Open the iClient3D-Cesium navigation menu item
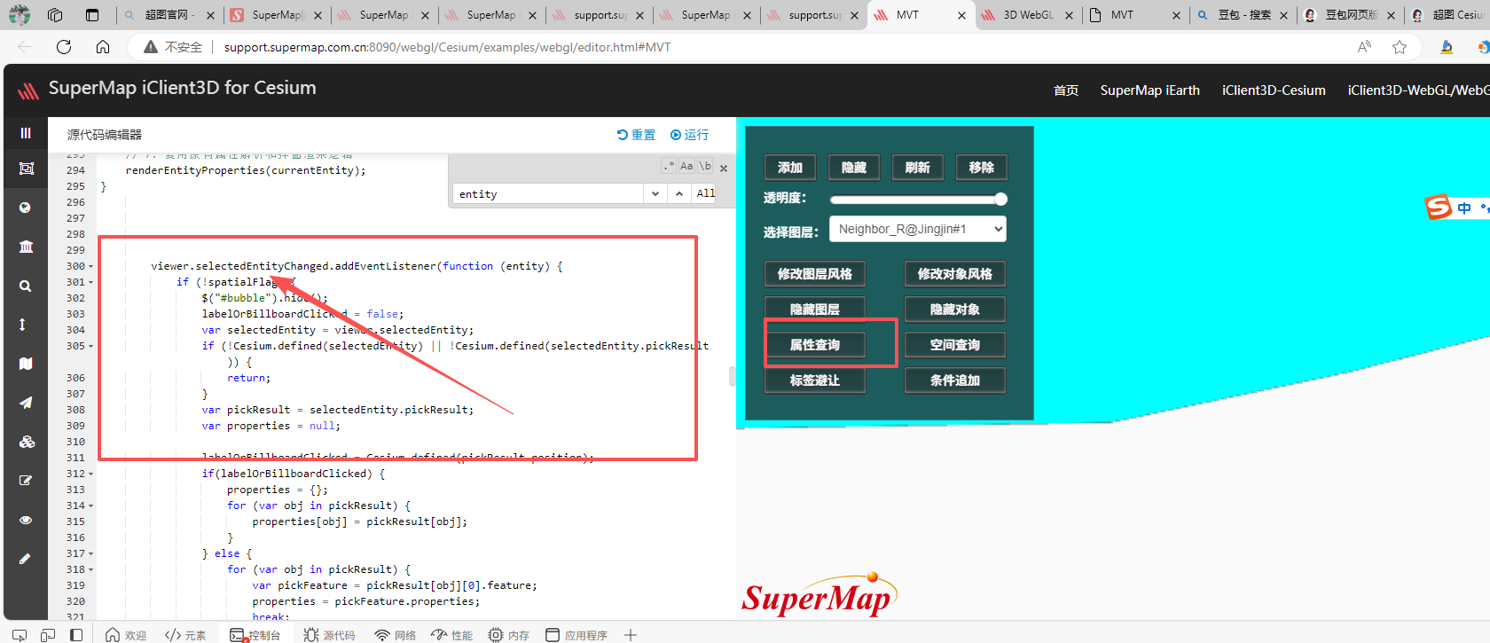 click(1273, 90)
